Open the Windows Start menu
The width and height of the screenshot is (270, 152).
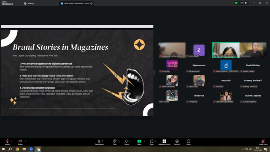click(3, 149)
